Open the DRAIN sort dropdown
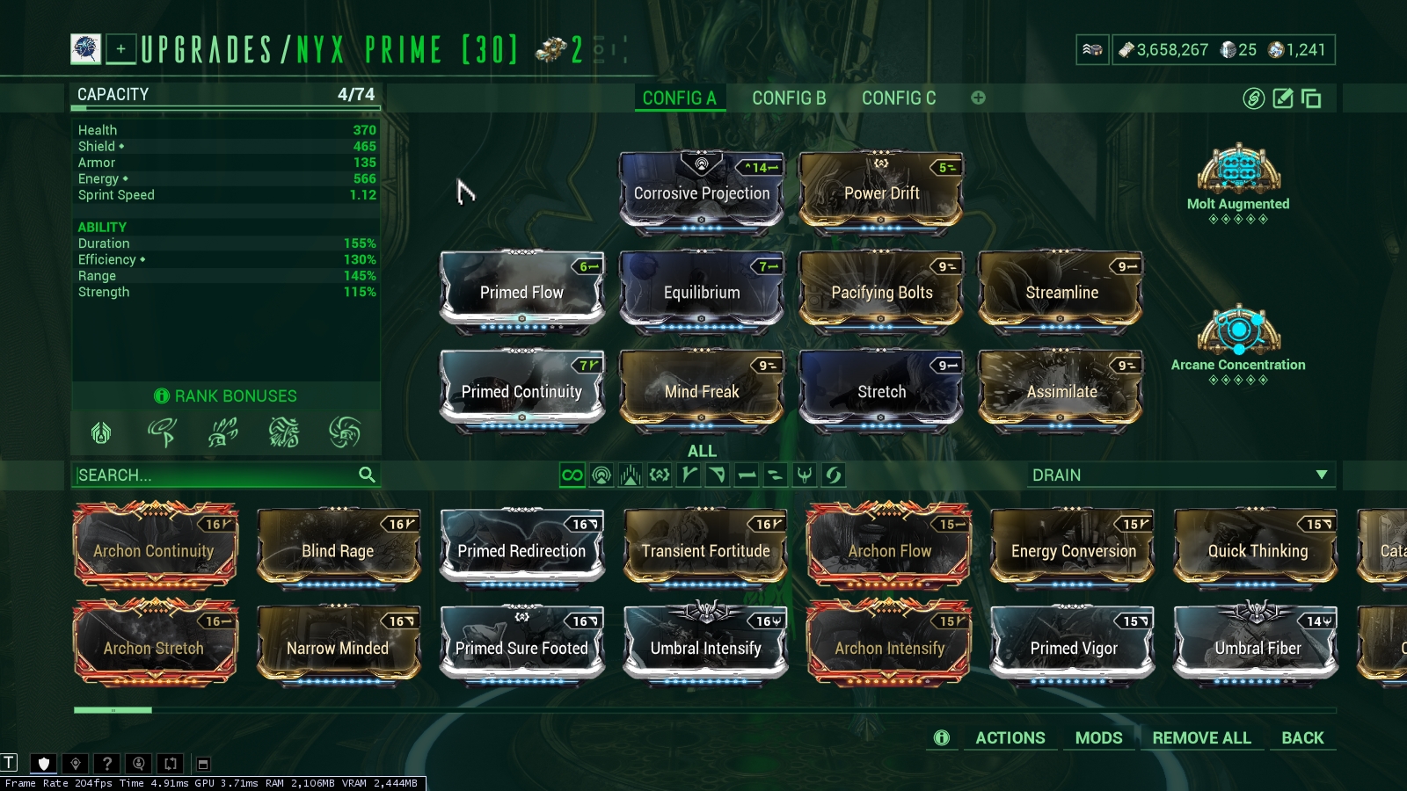The height and width of the screenshot is (791, 1407). click(x=1180, y=475)
